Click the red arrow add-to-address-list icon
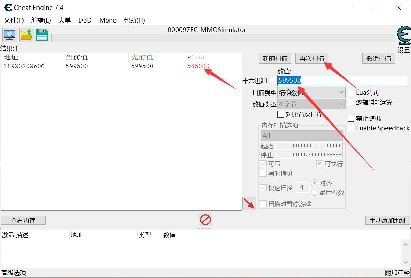Image resolution: width=411 pixels, height=278 pixels. pyautogui.click(x=249, y=204)
